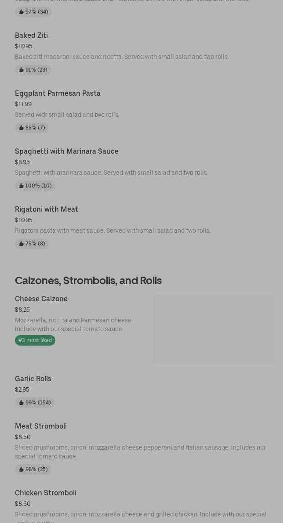Select the Eggplant Parmesan Pasta title
The width and height of the screenshot is (283, 523).
pyautogui.click(x=58, y=93)
